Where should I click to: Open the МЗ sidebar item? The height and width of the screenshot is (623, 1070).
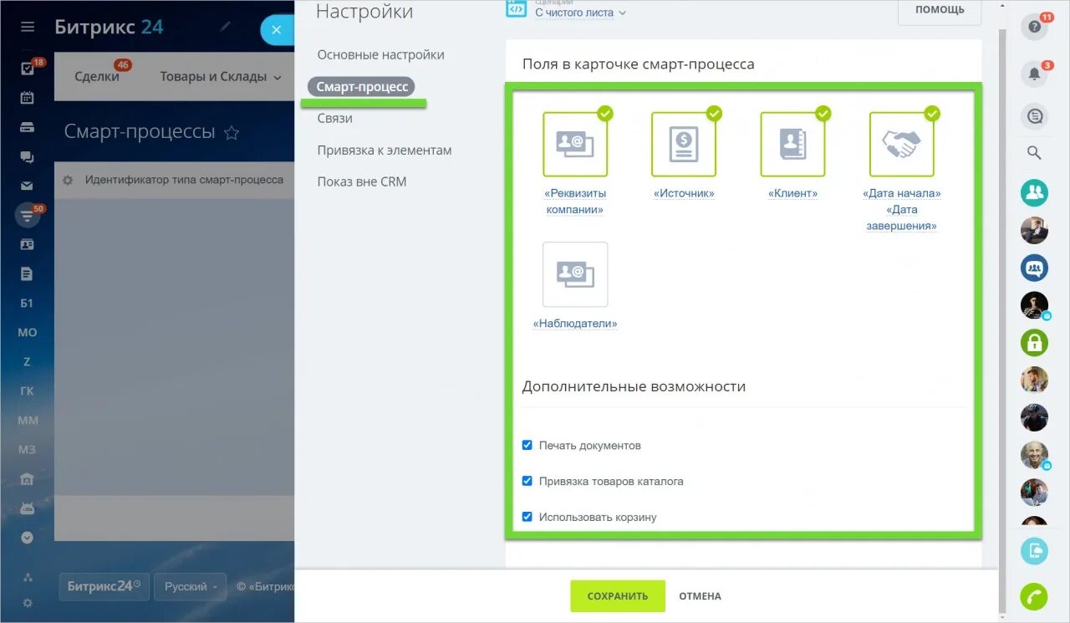[27, 449]
